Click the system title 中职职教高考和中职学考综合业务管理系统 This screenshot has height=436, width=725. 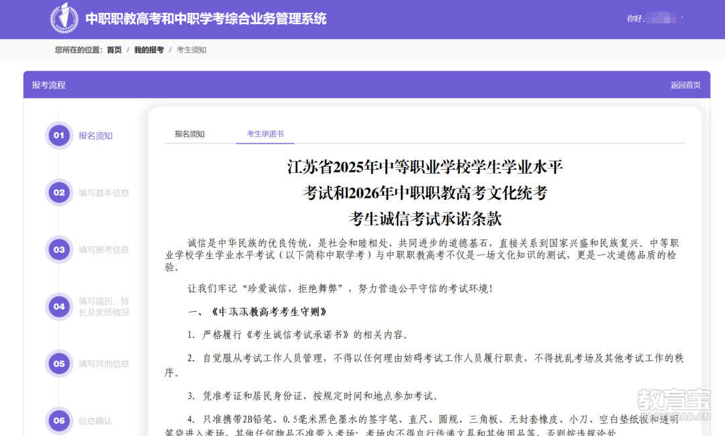click(x=206, y=19)
